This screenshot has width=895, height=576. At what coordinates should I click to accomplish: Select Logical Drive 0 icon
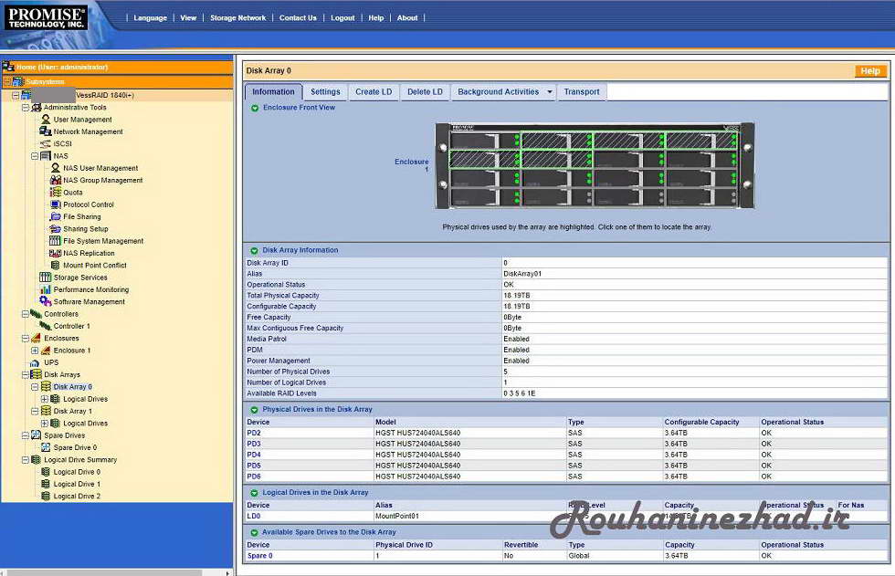(46, 472)
